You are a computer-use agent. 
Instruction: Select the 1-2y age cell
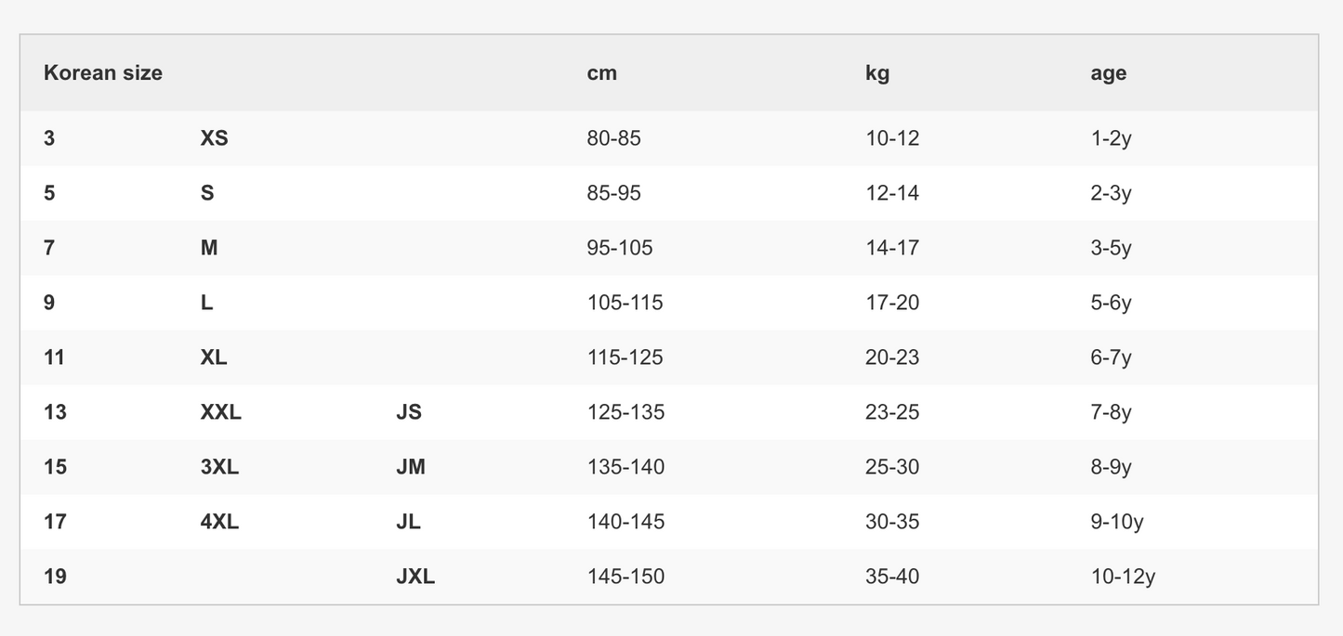click(1111, 138)
